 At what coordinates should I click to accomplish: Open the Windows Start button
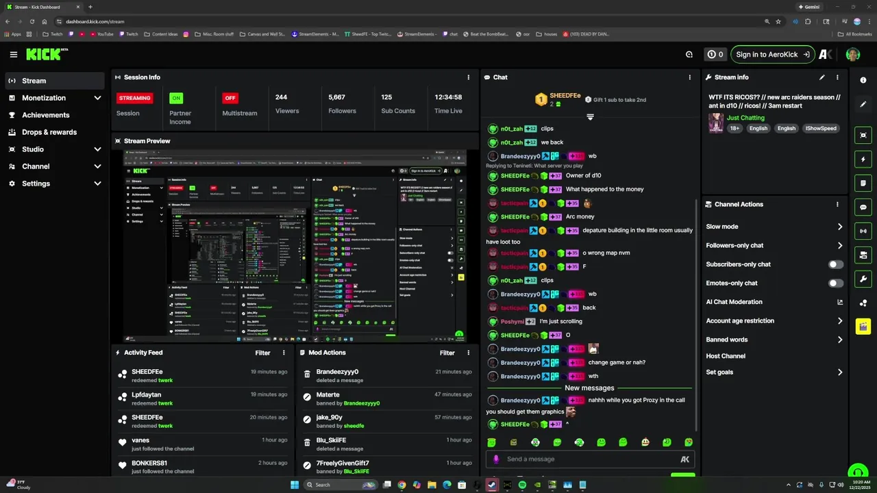295,485
